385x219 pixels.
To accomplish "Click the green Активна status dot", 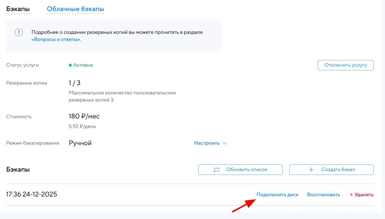I will (x=70, y=65).
